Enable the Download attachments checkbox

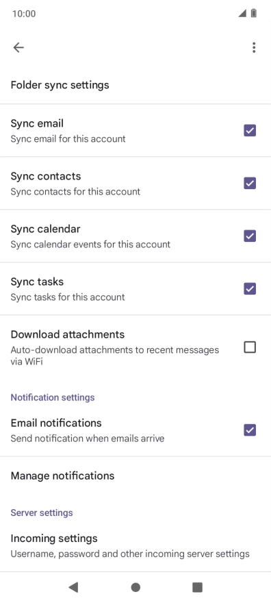(x=250, y=347)
